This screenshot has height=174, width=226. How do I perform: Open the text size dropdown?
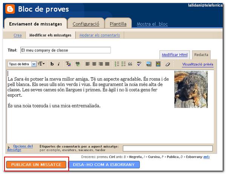41,64
